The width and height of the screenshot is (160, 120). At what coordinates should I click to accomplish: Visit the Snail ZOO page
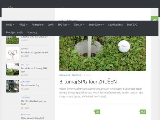132,25
